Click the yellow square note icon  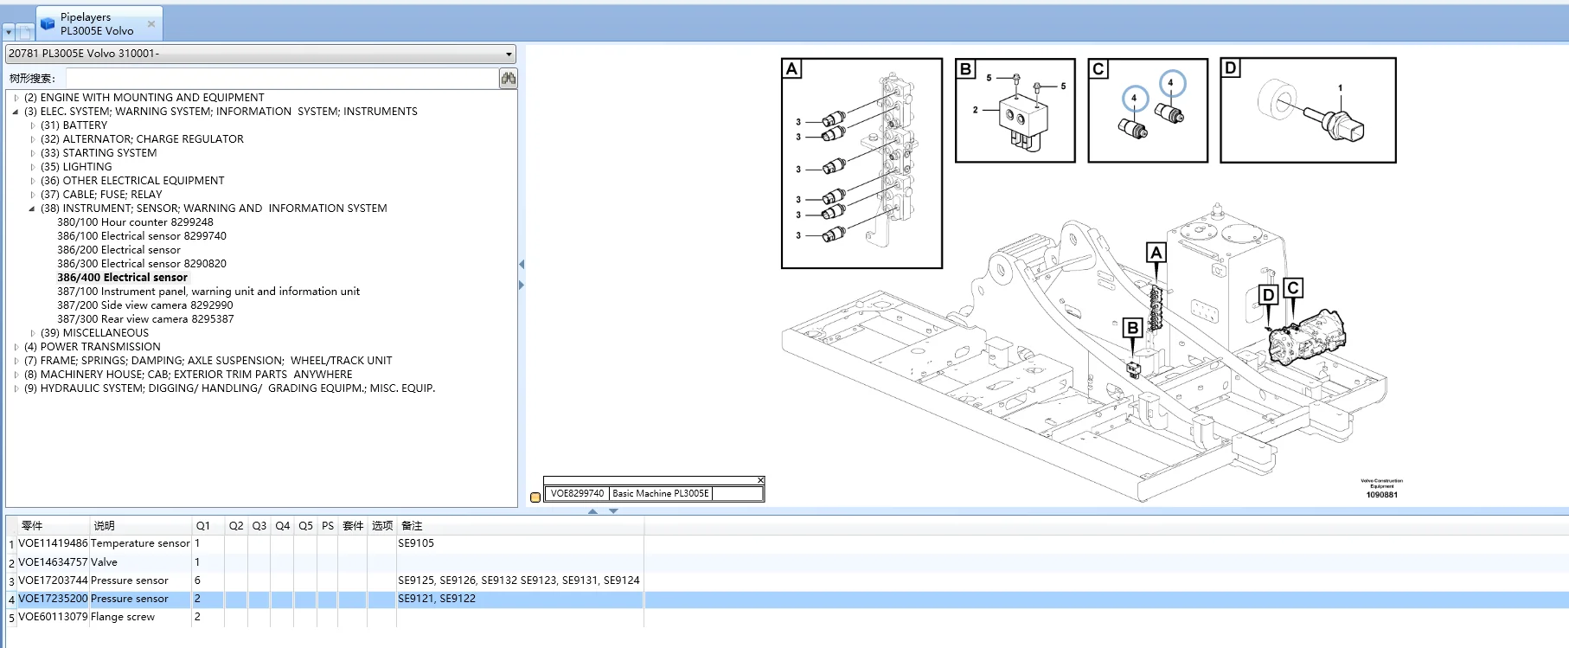[535, 497]
